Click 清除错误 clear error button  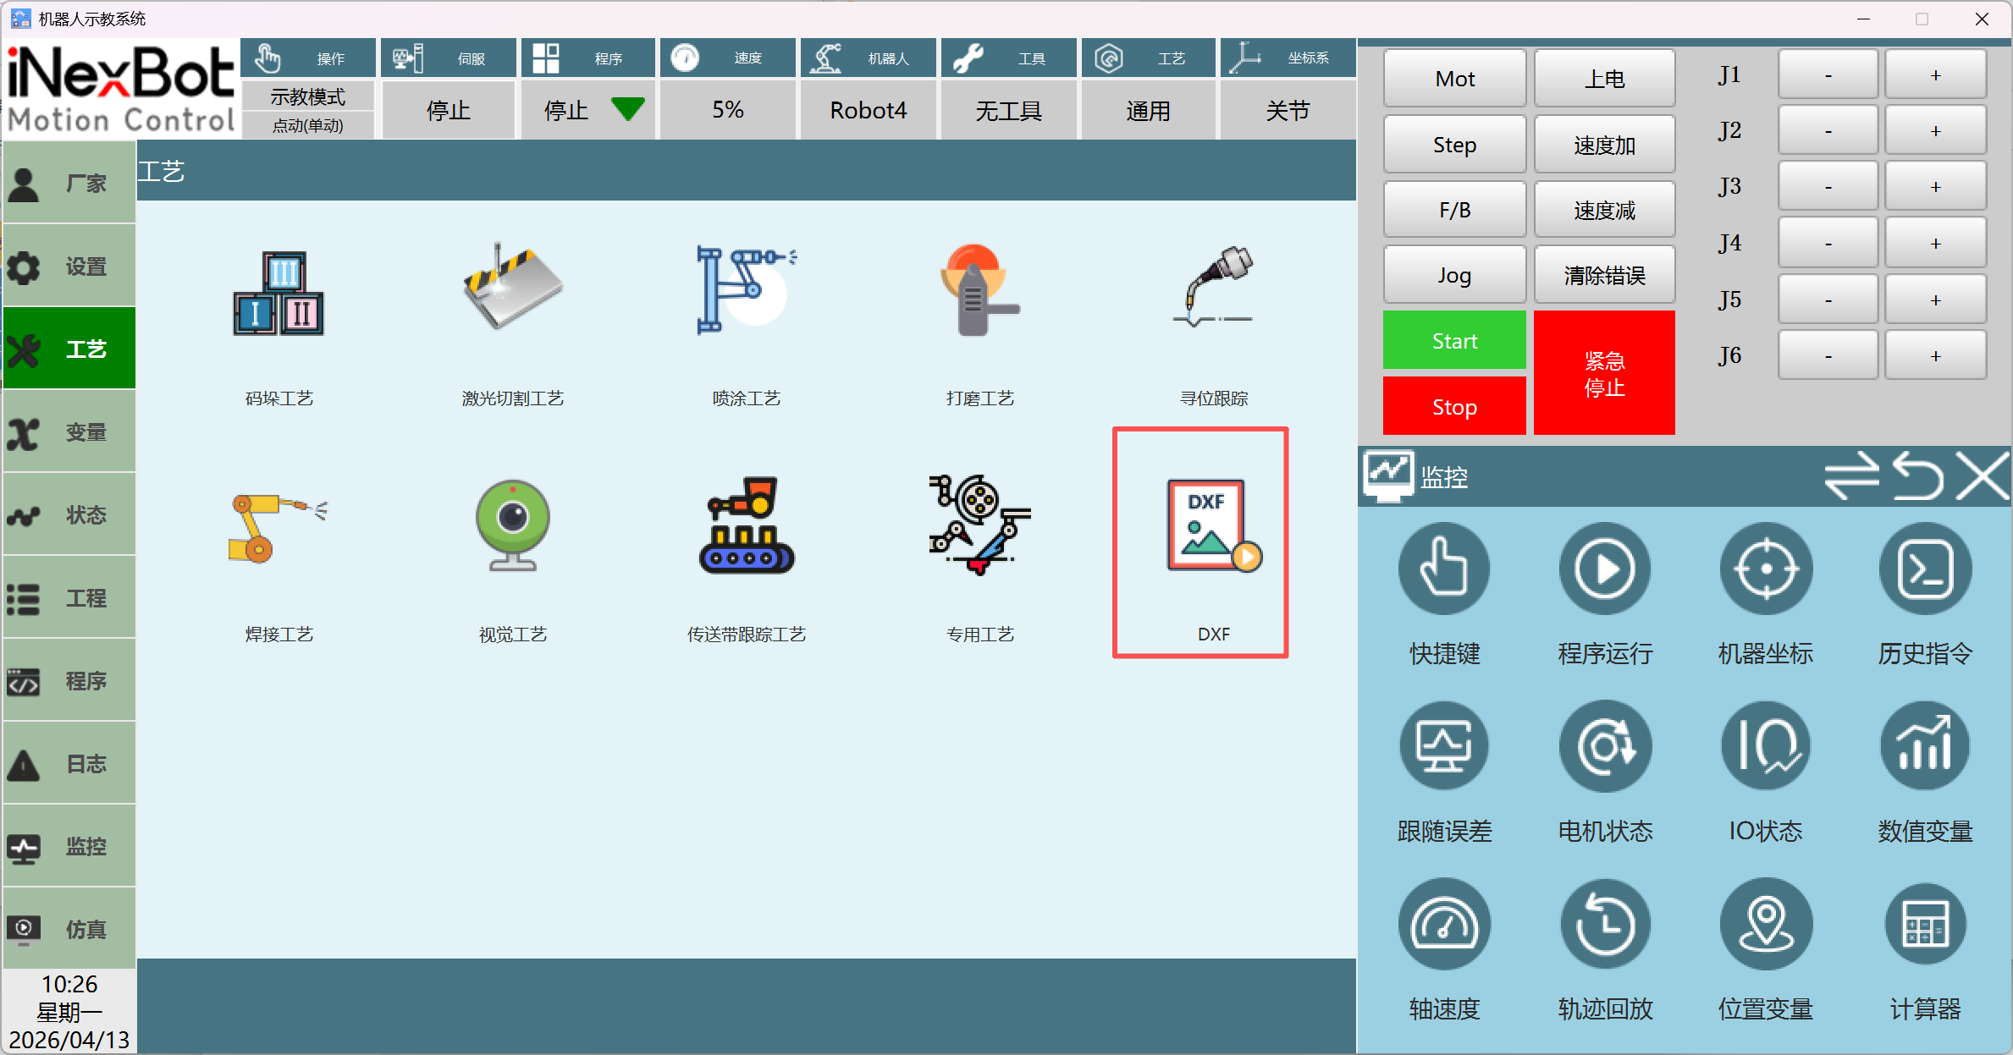click(1604, 275)
